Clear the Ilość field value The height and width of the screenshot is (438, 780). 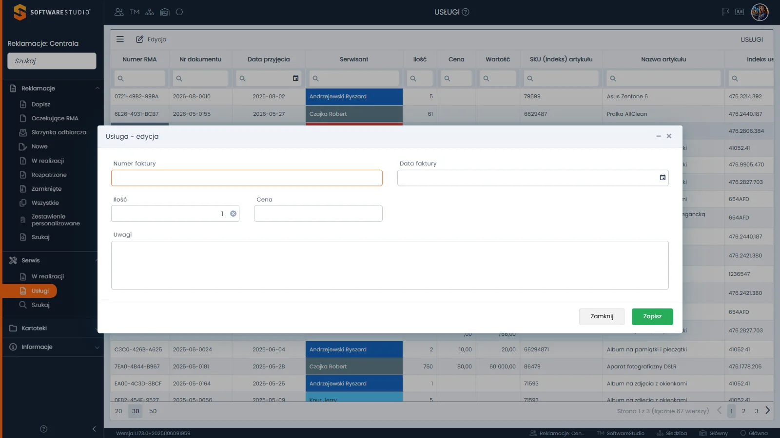point(233,214)
